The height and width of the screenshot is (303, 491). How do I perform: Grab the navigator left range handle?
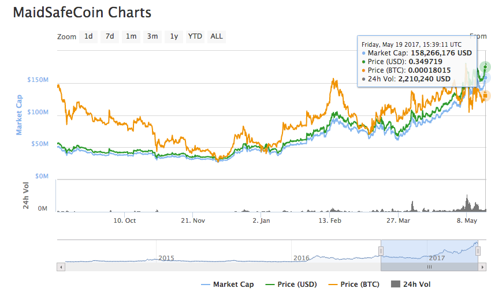[x=381, y=251]
